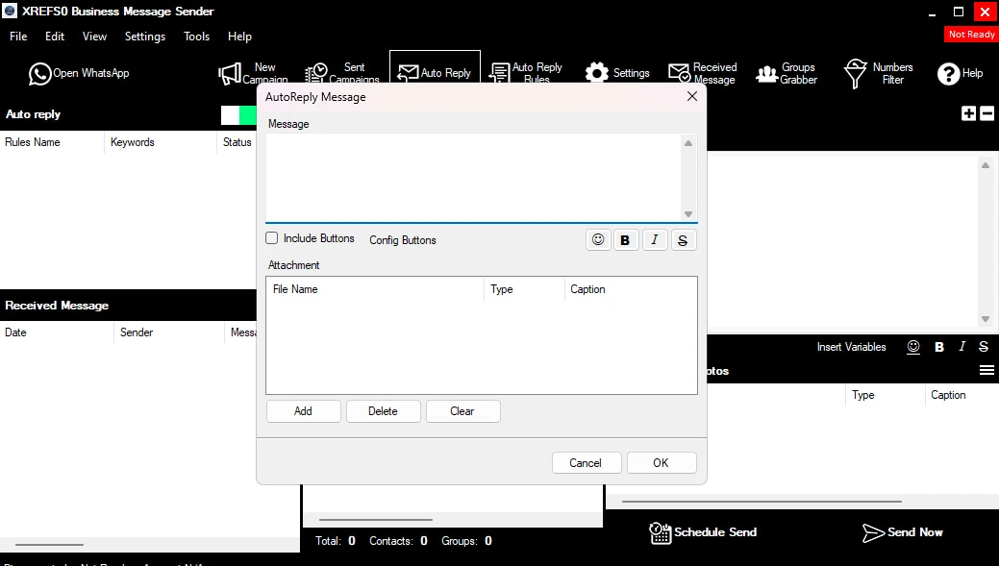Image resolution: width=999 pixels, height=566 pixels.
Task: Apply italic in main window editor
Action: coord(962,346)
